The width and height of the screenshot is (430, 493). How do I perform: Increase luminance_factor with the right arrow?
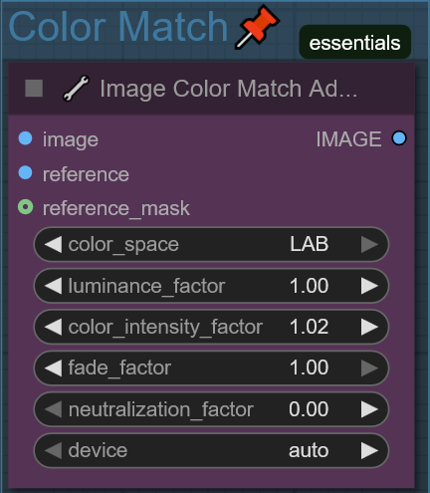(x=369, y=286)
